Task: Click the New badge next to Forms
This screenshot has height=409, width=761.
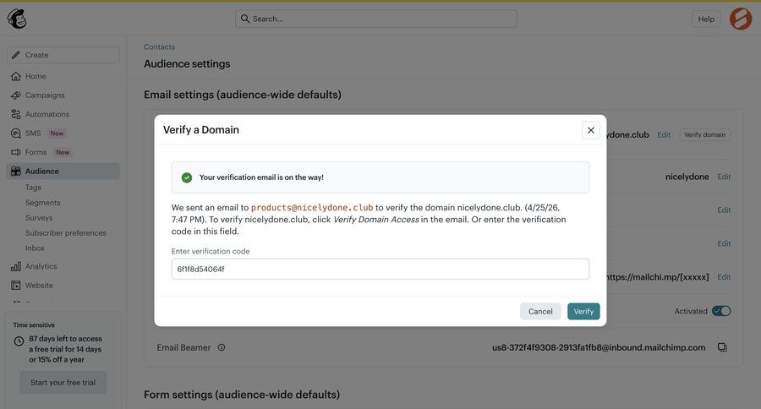Action: pyautogui.click(x=63, y=152)
